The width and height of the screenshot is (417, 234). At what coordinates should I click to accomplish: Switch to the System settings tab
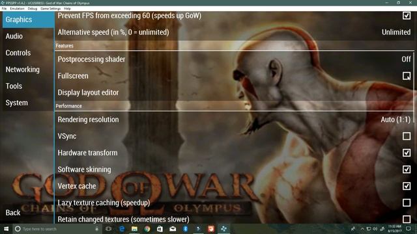28,103
